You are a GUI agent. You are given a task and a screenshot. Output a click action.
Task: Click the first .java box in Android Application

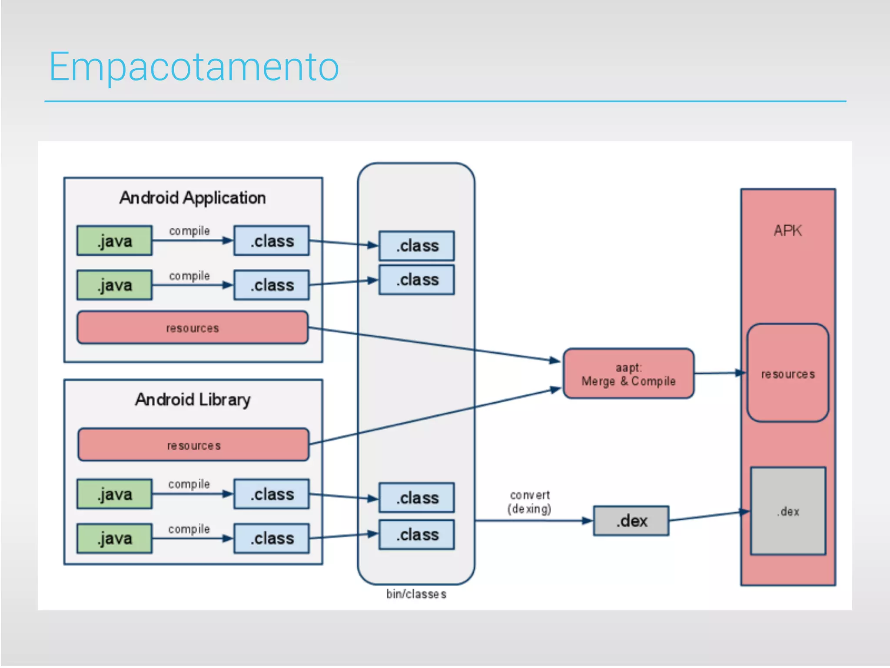pyautogui.click(x=115, y=240)
